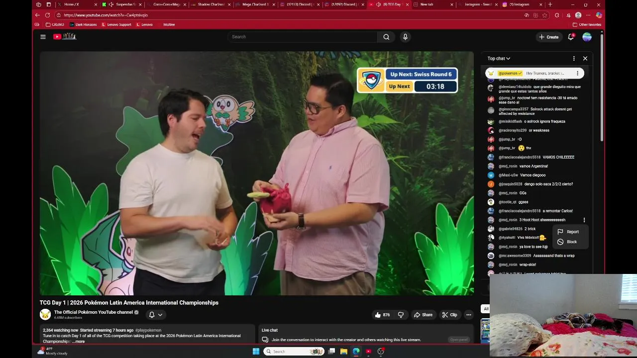Click the browser address bar URL
637x358 pixels.
pyautogui.click(x=106, y=15)
